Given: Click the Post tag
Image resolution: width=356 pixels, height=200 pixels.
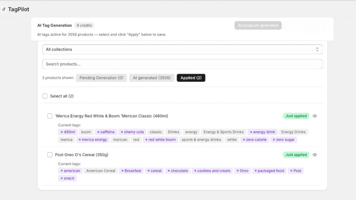Looking at the screenshot, I should (296, 171).
